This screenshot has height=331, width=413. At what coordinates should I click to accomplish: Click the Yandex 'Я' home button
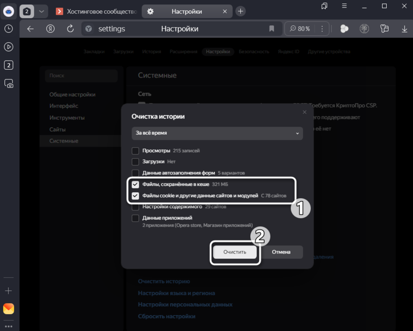tap(50, 29)
